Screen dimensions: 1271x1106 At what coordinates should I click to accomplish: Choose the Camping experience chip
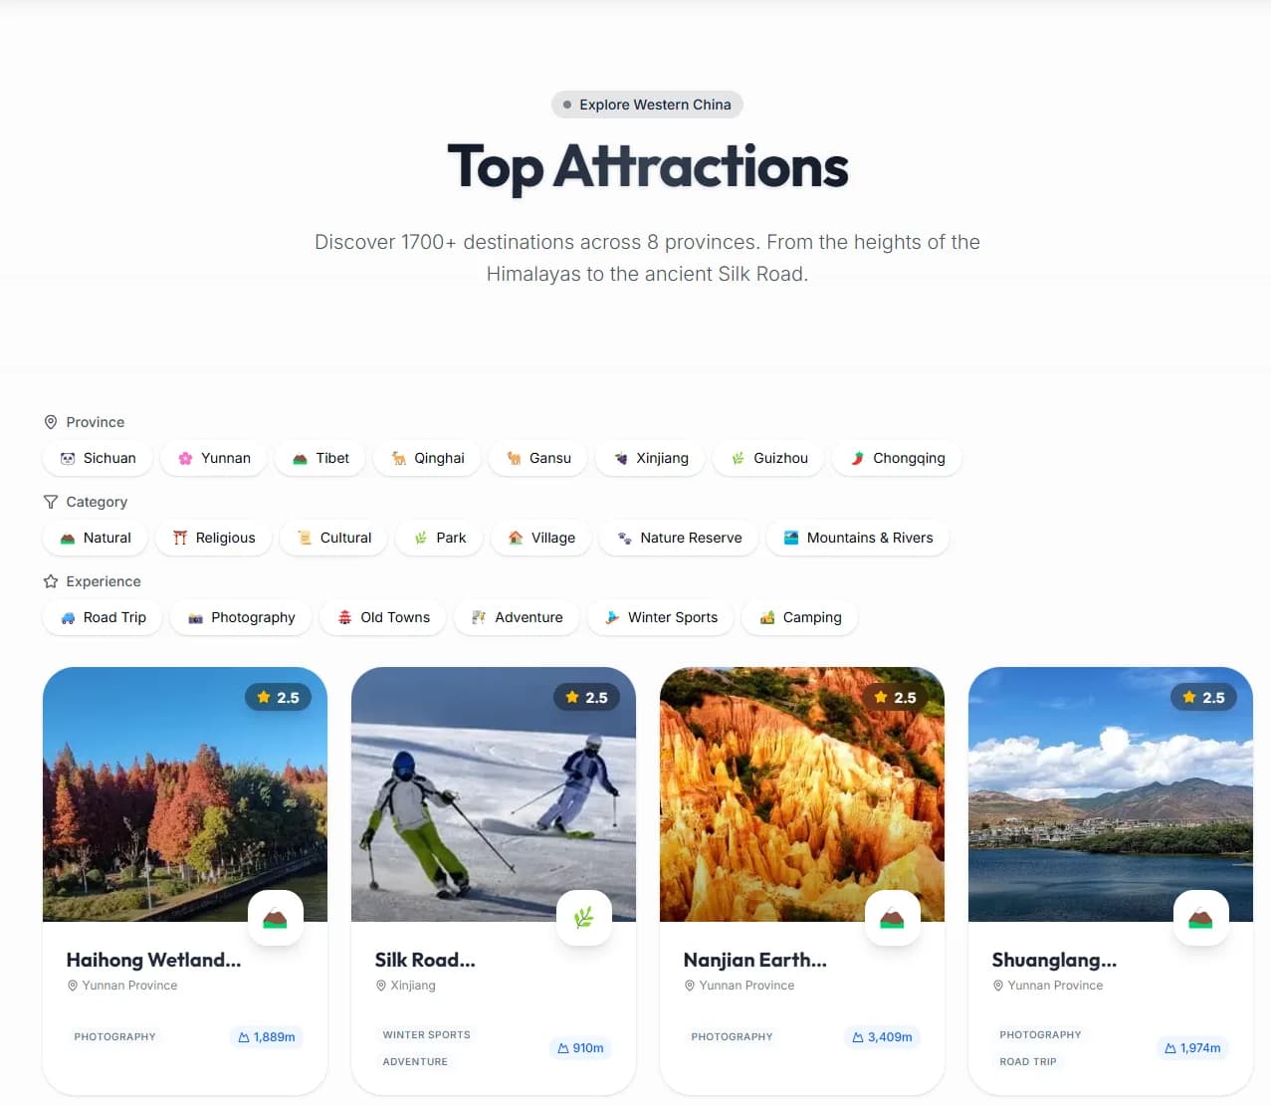pyautogui.click(x=800, y=617)
